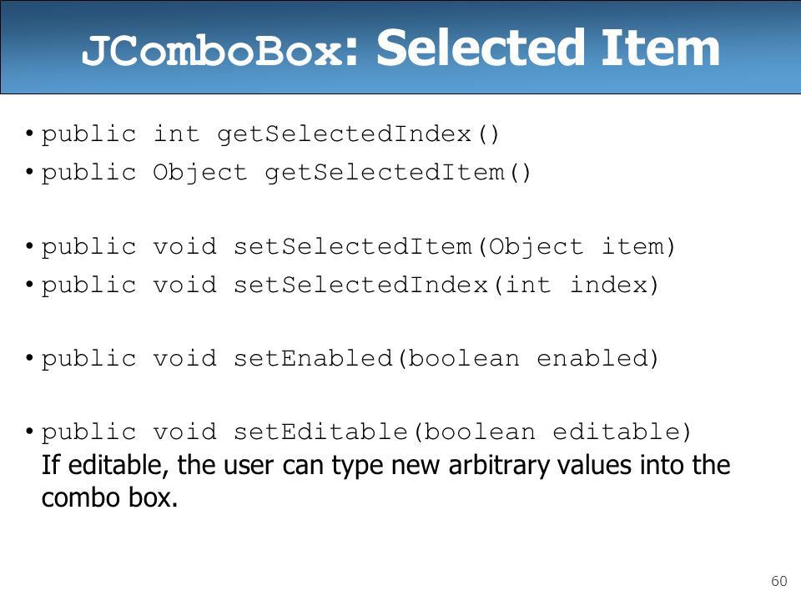This screenshot has width=801, height=601.
Task: Click the bullet before getSelectedIndex
Action: 30,134
